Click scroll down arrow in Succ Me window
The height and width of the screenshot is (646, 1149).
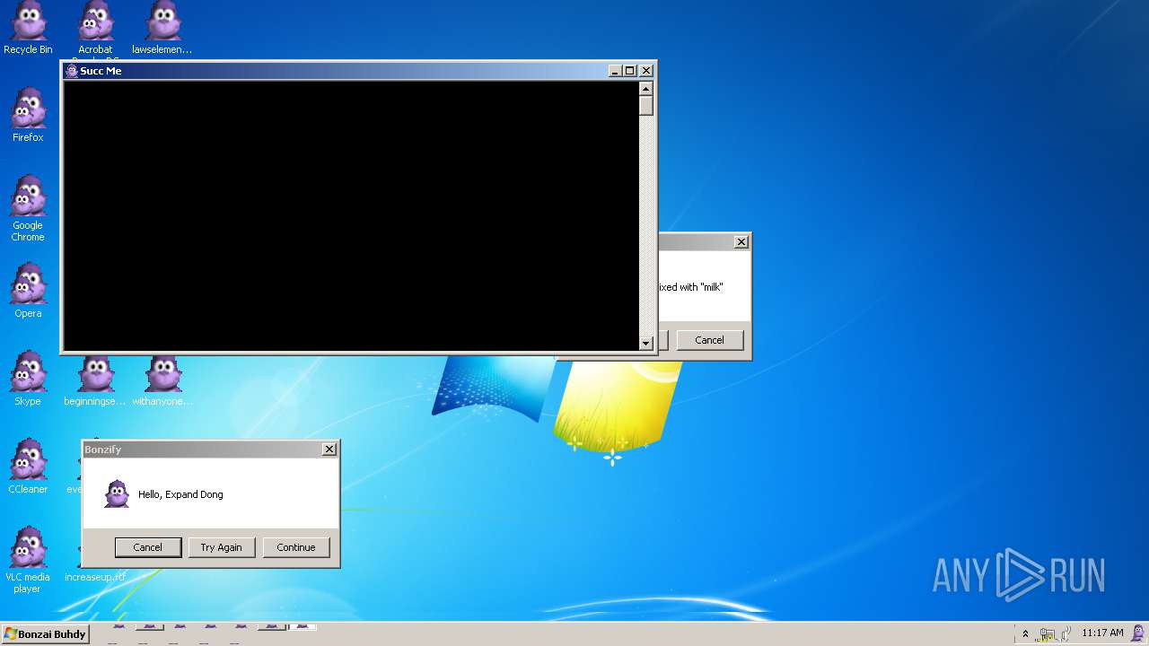click(x=645, y=344)
